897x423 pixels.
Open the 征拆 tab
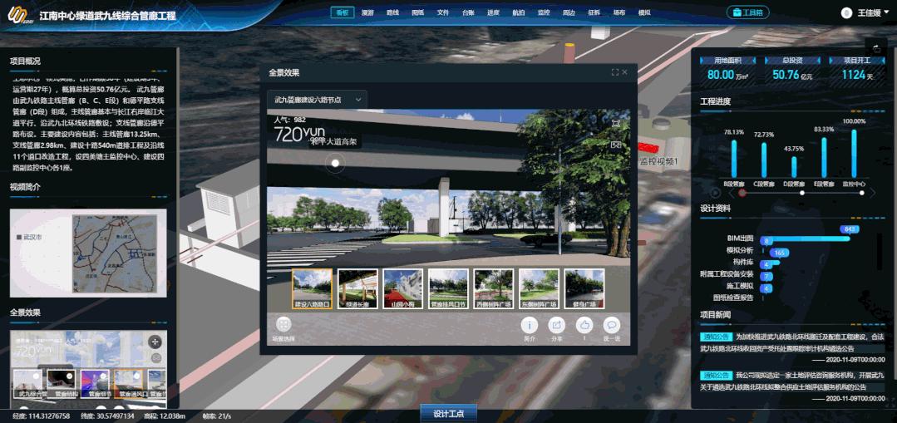[594, 12]
